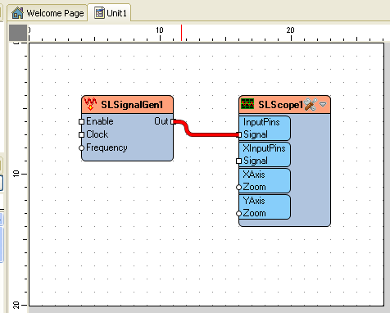
Task: Click the XAxis Zoom pin circle
Action: click(238, 188)
